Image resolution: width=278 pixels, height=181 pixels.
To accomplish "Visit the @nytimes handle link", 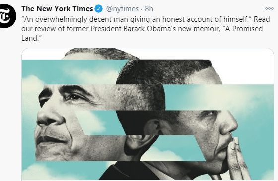I will tap(122, 9).
